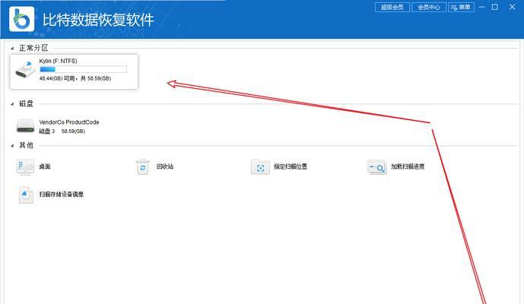Select the 回收站 recycle bin icon

[143, 166]
